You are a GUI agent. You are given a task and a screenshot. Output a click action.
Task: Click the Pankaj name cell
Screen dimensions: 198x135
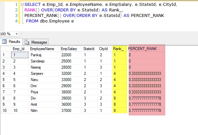(43, 55)
